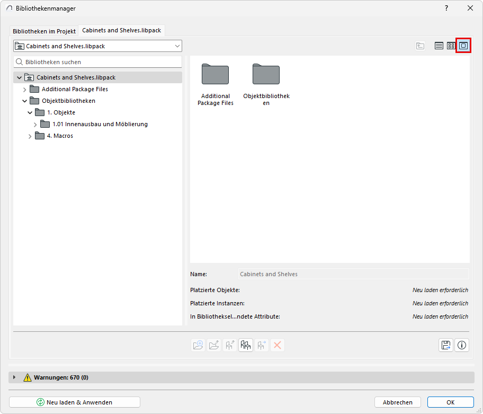Image resolution: width=483 pixels, height=414 pixels.
Task: Click the In Bibliotheksel...ndete Attribute label
Action: click(x=235, y=316)
